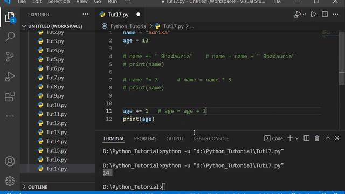Click the breadcrumb ellipsis symbol segment
The image size is (345, 194).
pyautogui.click(x=192, y=26)
